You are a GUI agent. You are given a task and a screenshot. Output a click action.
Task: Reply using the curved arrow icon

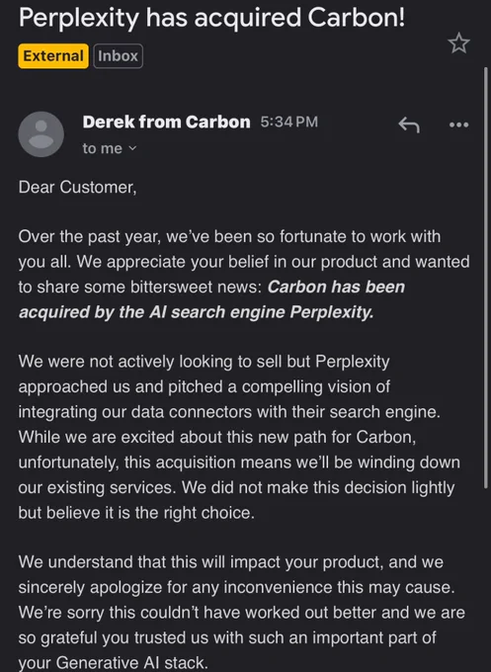coord(409,125)
